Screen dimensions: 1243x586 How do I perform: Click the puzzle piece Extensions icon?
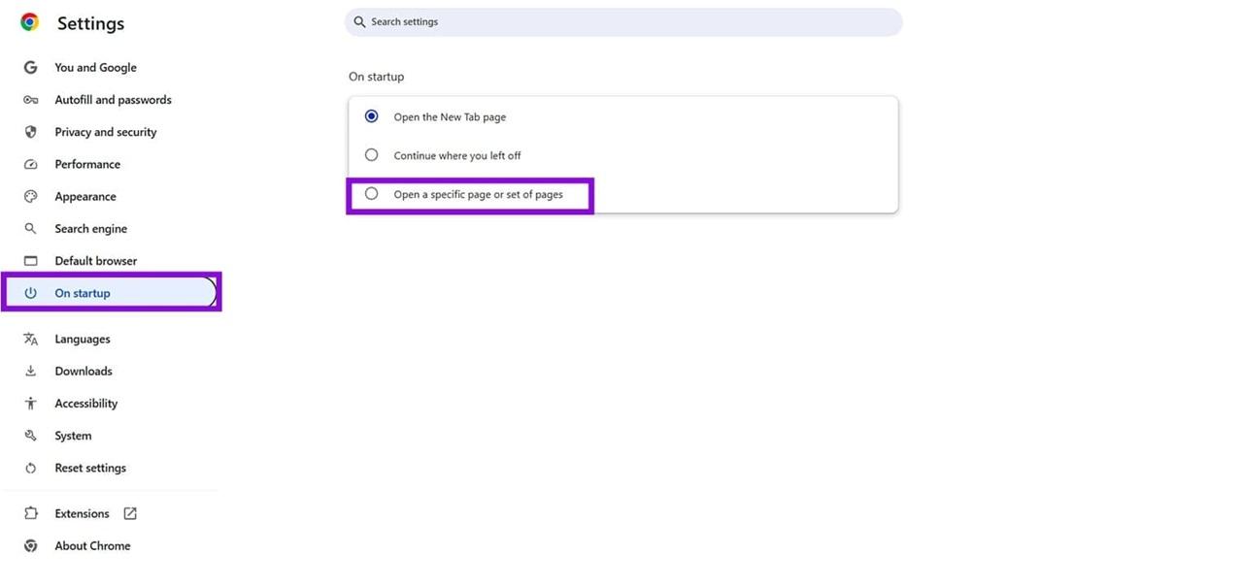coord(31,513)
